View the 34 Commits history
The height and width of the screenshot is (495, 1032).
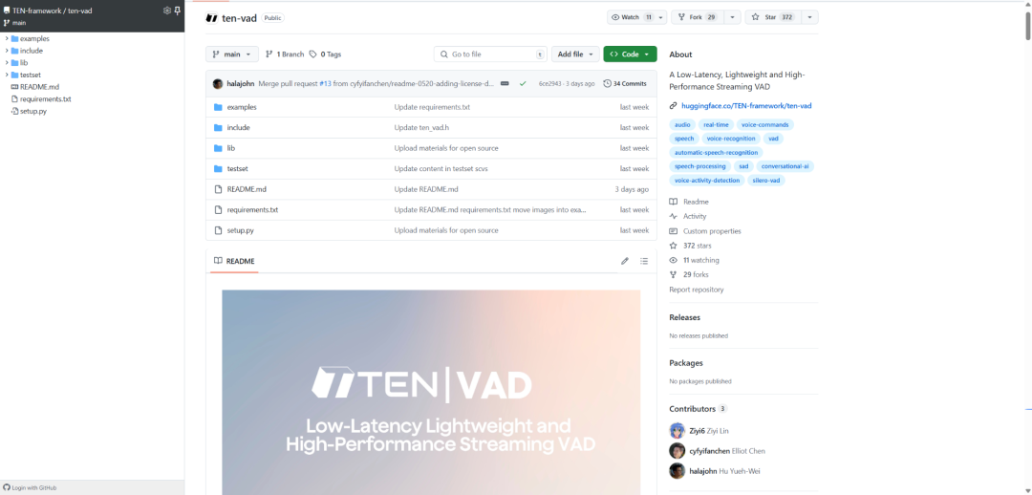(625, 83)
